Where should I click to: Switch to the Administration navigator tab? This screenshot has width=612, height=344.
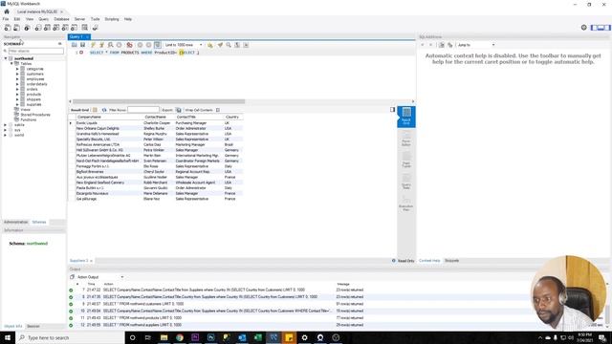(16, 222)
